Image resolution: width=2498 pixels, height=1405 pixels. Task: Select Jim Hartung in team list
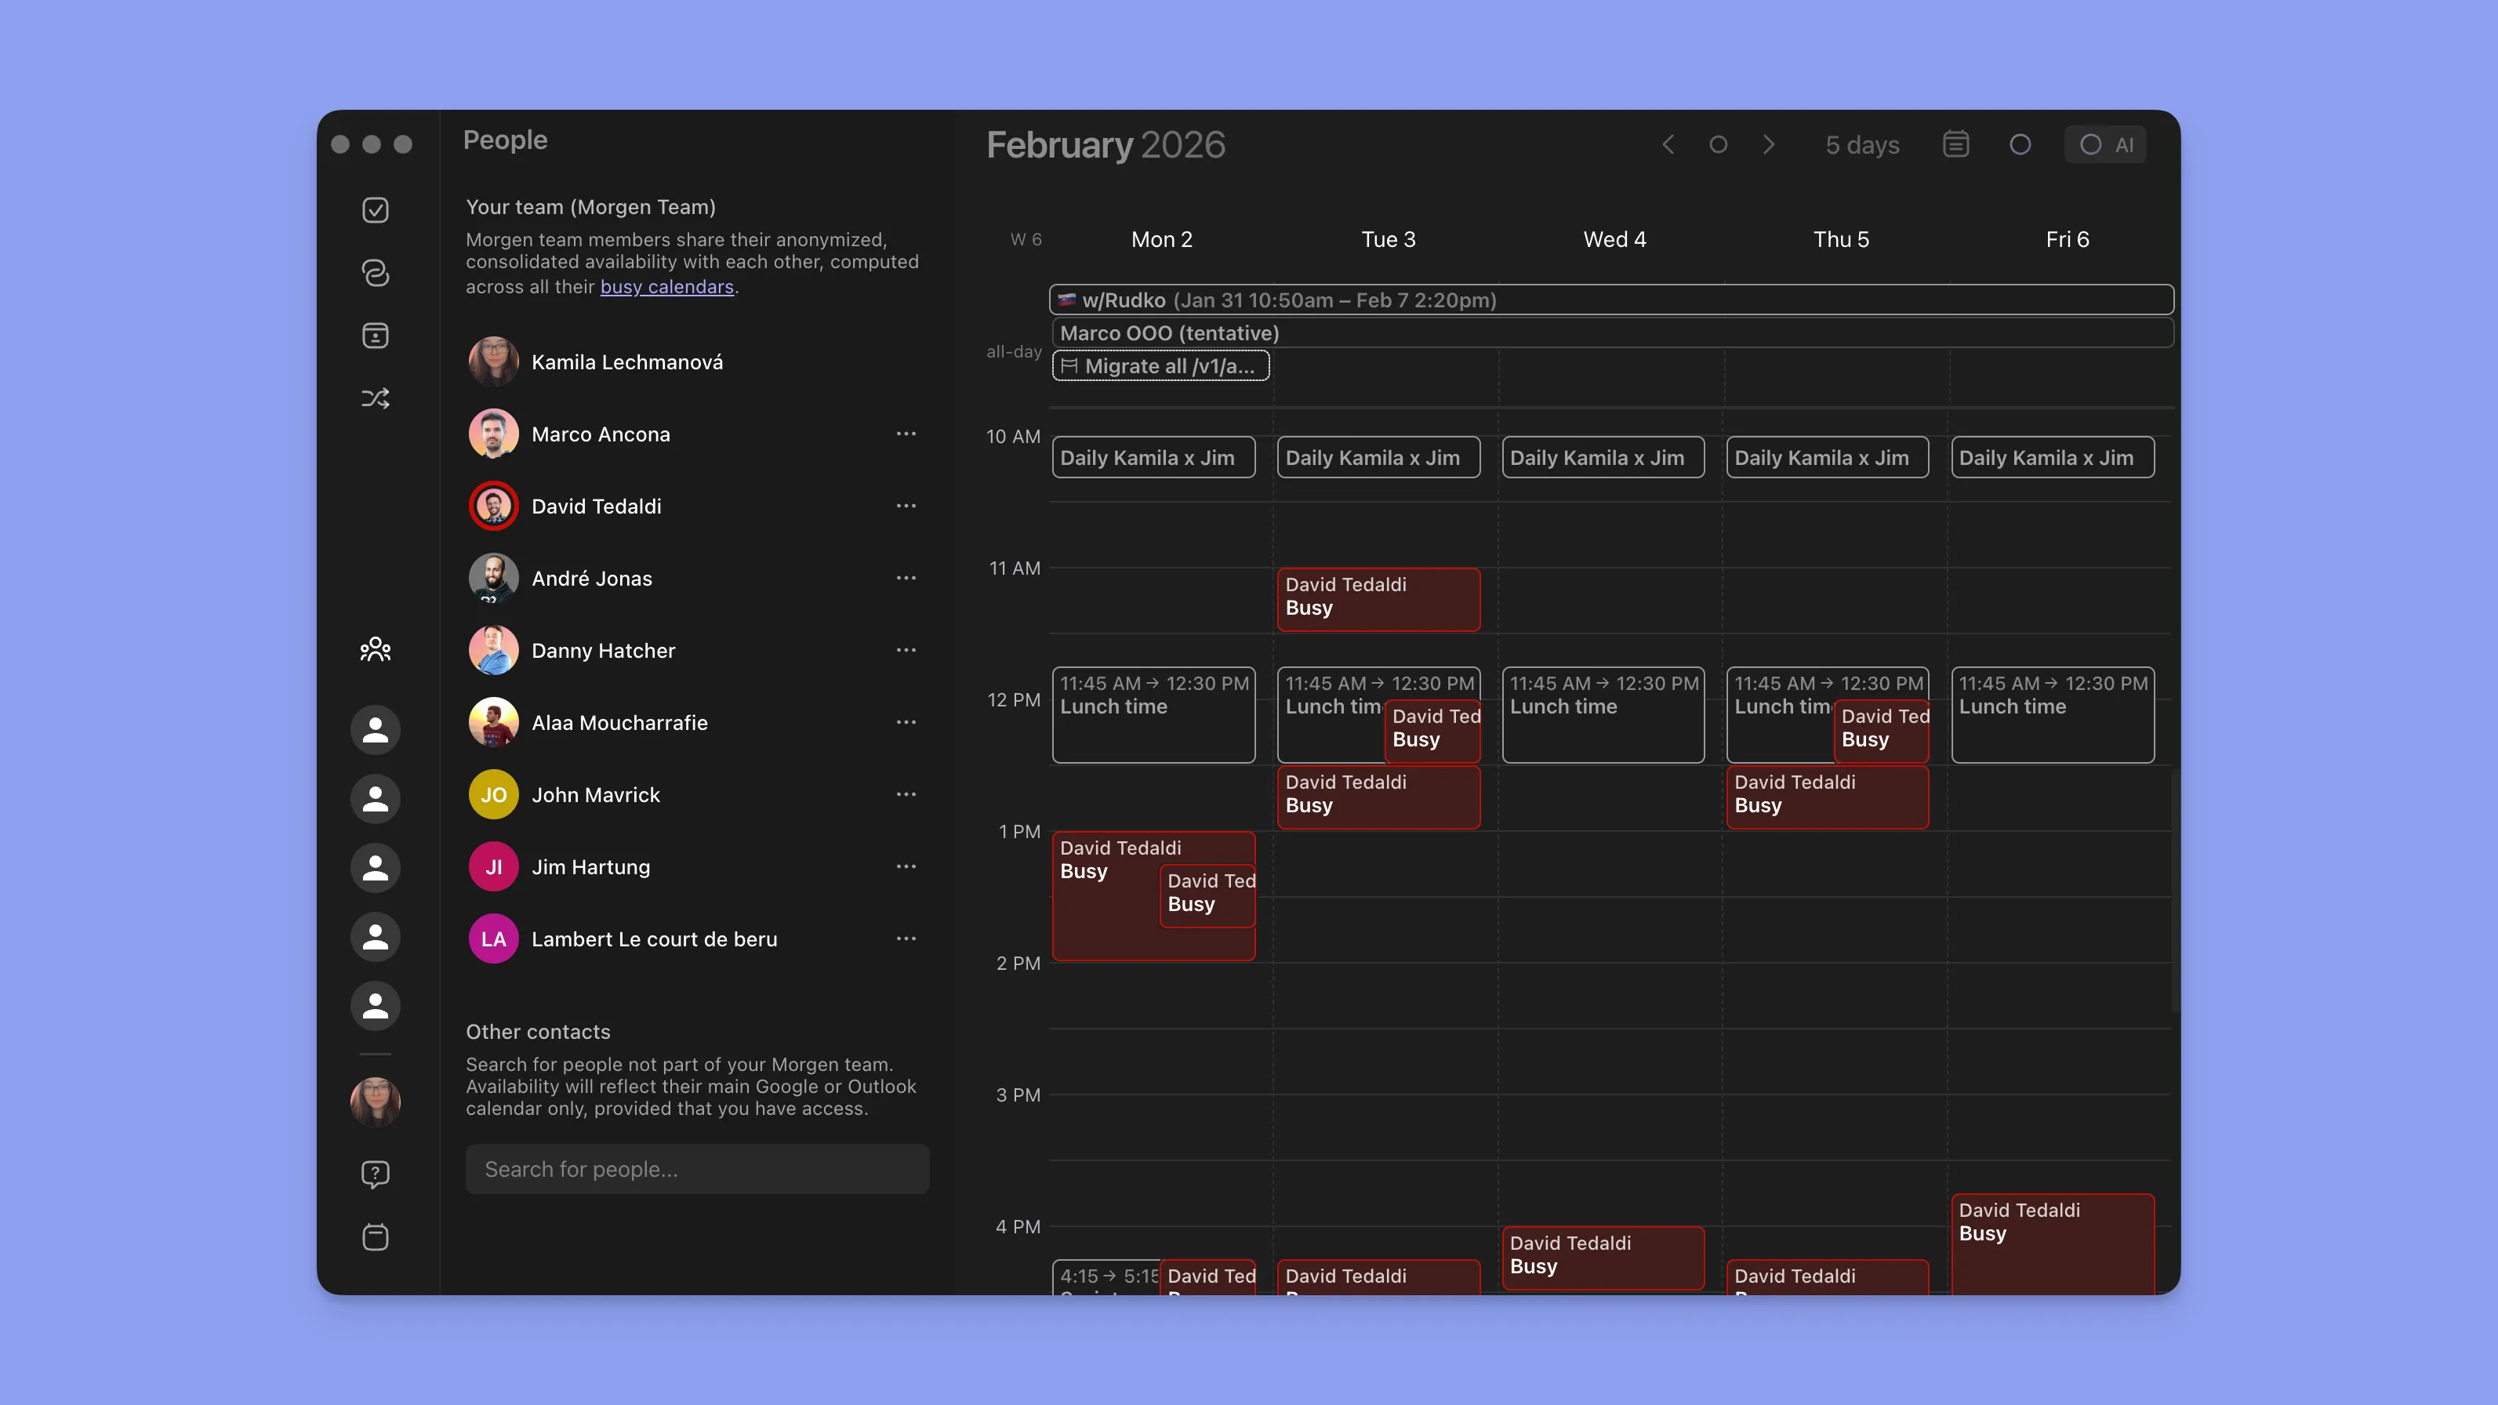[x=696, y=867]
